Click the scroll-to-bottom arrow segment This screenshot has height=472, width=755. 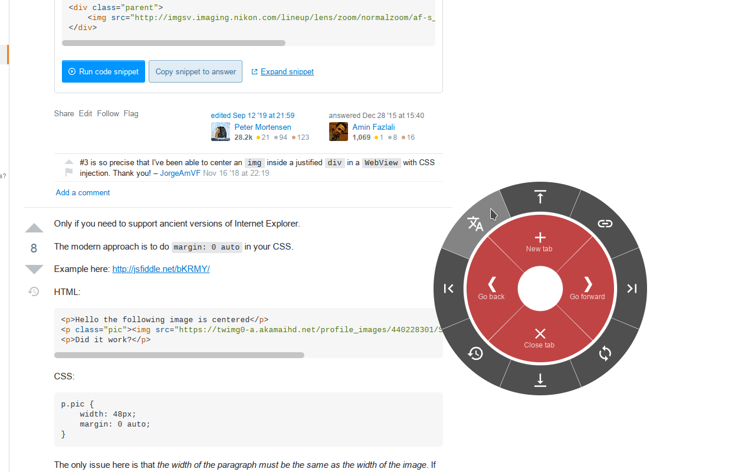(x=540, y=380)
